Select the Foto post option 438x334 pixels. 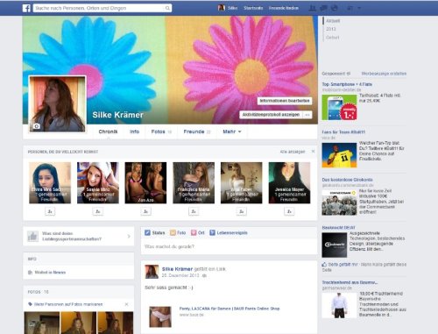(178, 232)
